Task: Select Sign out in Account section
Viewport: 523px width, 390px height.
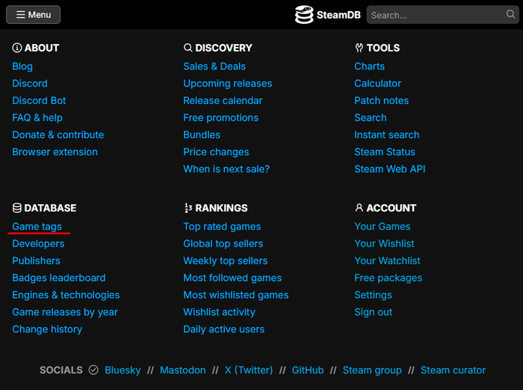Action: 373,312
